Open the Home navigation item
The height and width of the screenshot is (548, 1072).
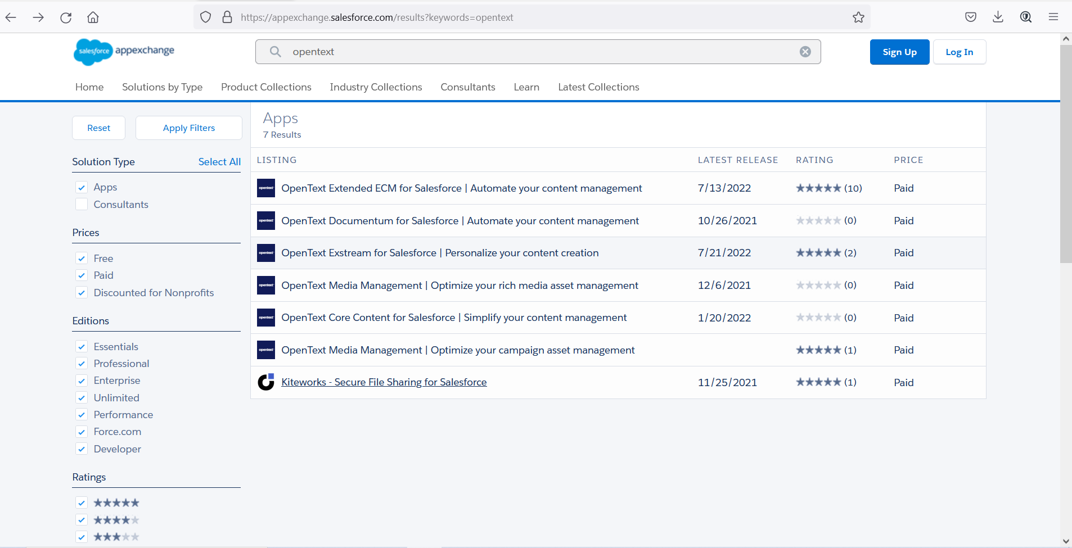tap(89, 87)
